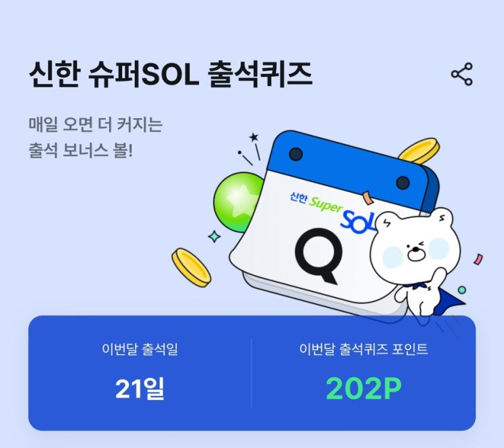Image resolution: width=504 pixels, height=448 pixels.
Task: Click the pink confetti right of the bear
Action: 478,259
